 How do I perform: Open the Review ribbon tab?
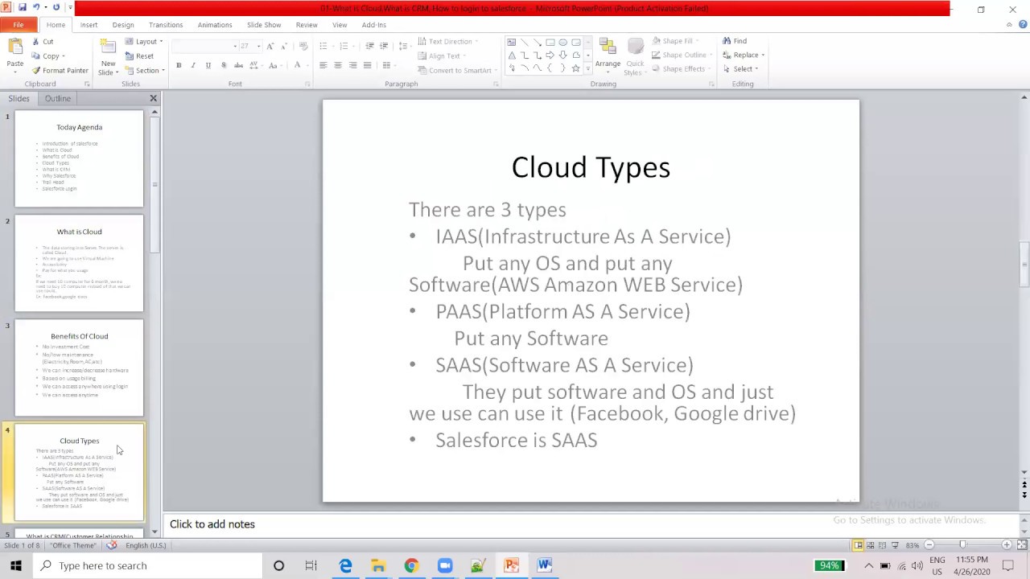pyautogui.click(x=307, y=25)
